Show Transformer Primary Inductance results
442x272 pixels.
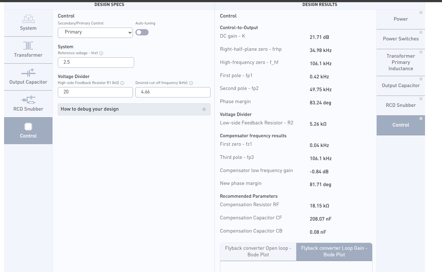(401, 62)
